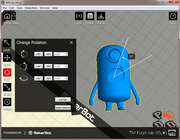Click the X axis rotation cube icon
Viewport: 180px width, 140px height.
(x=24, y=54)
